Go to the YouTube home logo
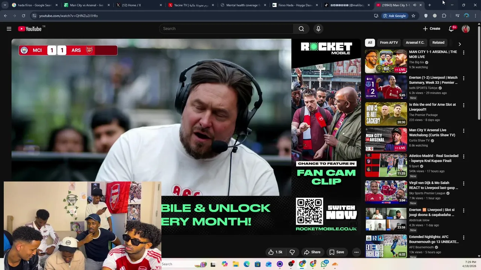The image size is (481, 270). click(30, 29)
